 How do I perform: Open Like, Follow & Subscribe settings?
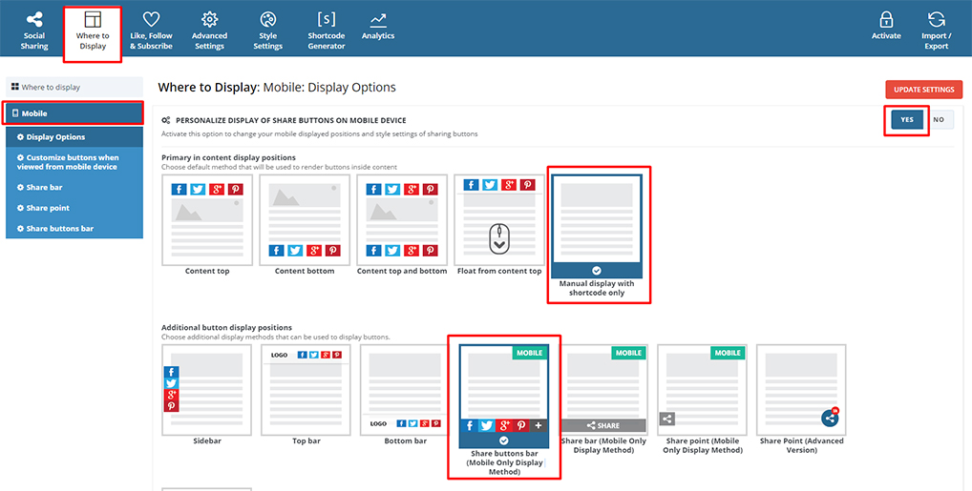click(151, 31)
